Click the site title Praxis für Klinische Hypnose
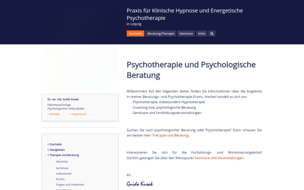This screenshot has height=190, width=304. pyautogui.click(x=184, y=14)
